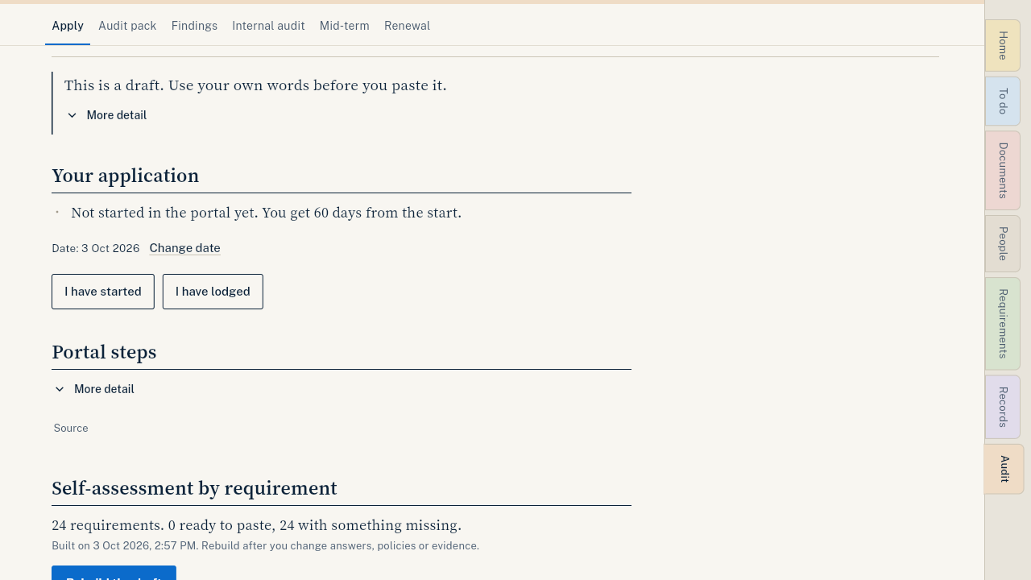Open the Renewal tab
The image size is (1031, 580).
(x=407, y=26)
